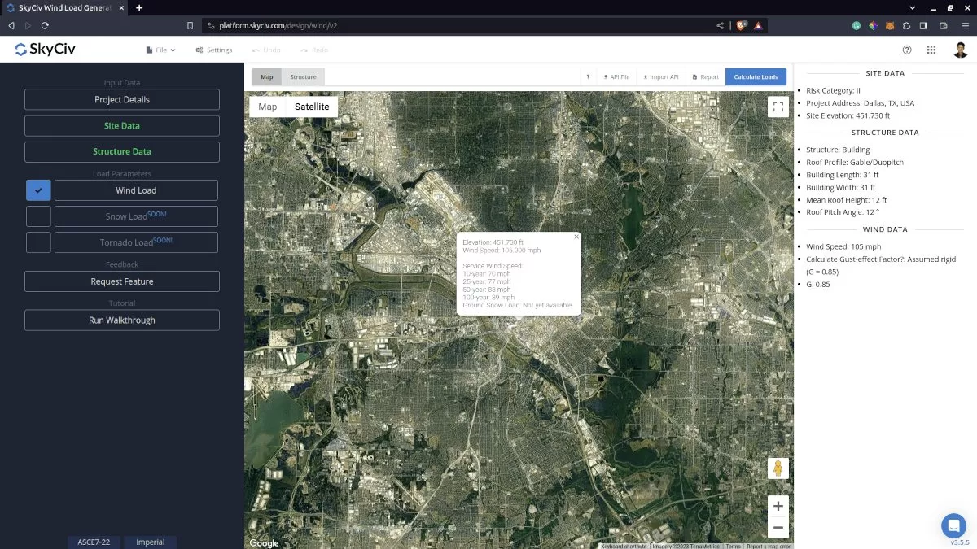This screenshot has width=977, height=549.
Task: Toggle the map fullscreen view icon
Action: (x=778, y=107)
